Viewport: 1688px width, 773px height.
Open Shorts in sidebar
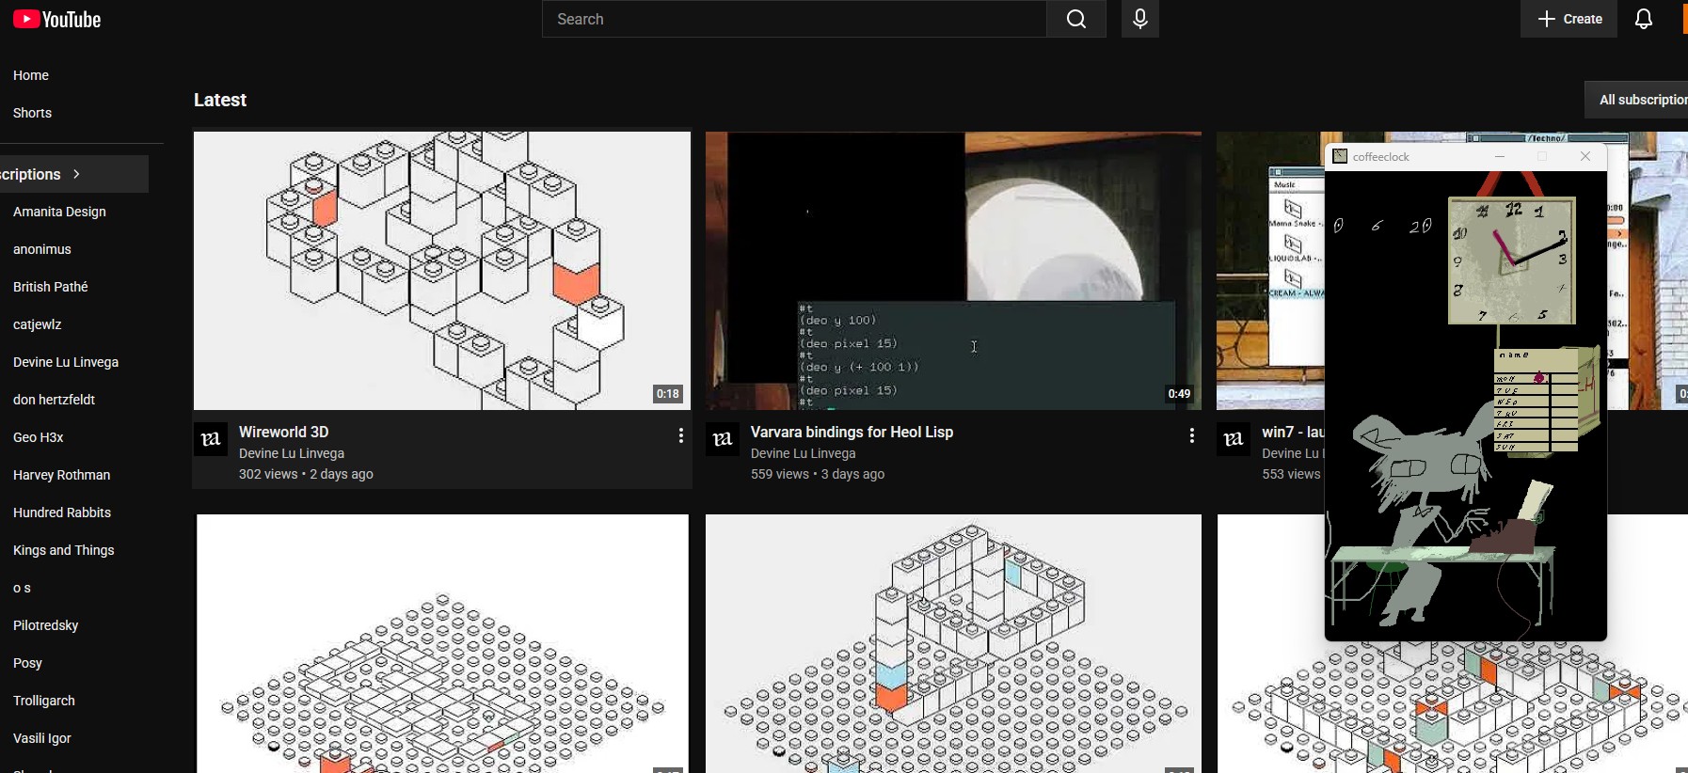(32, 113)
